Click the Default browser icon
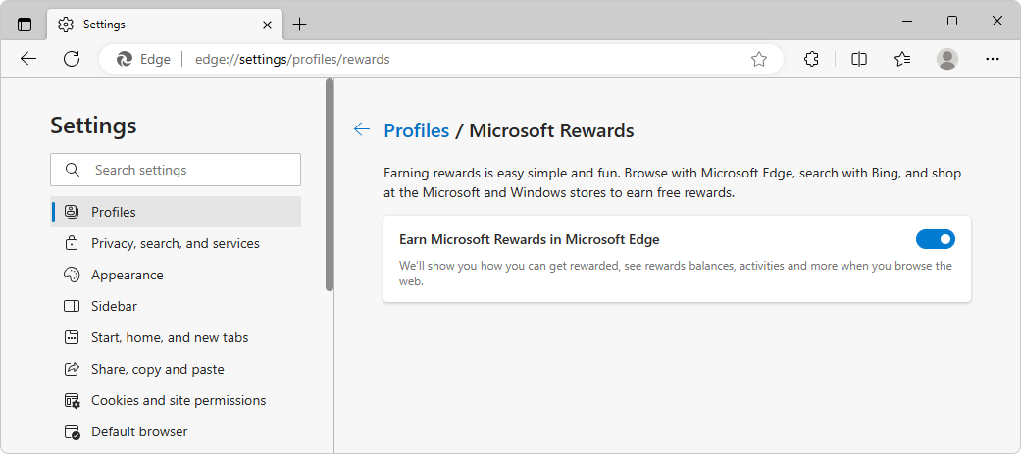This screenshot has height=454, width=1021. pos(72,431)
